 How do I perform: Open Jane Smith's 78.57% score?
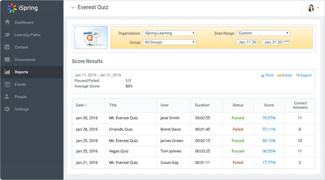point(269,118)
